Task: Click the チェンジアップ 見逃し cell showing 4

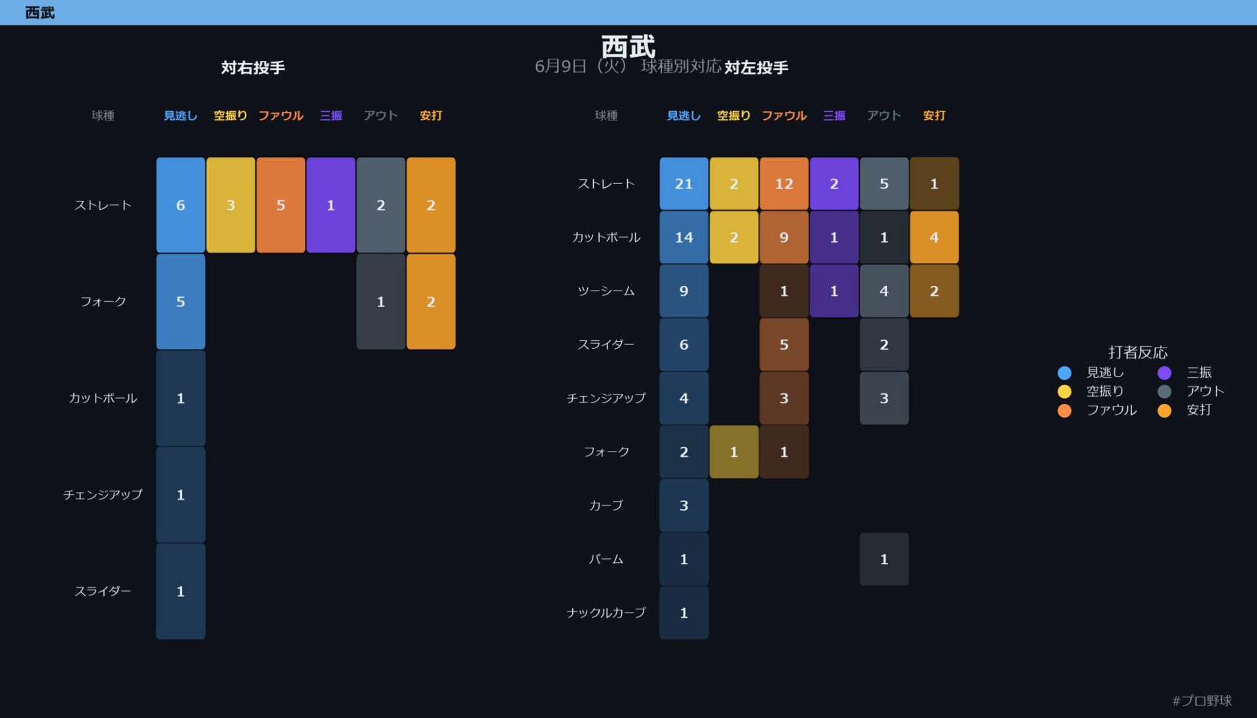Action: (x=684, y=398)
